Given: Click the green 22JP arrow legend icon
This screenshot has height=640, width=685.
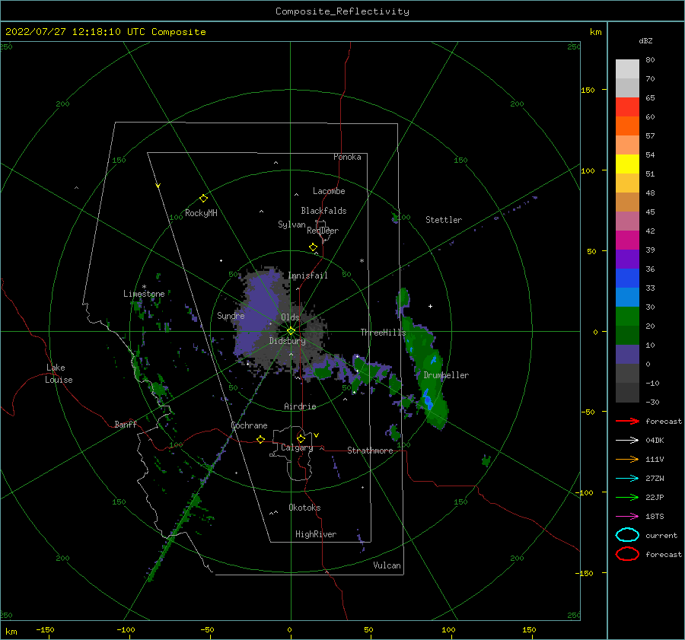Looking at the screenshot, I should (627, 497).
